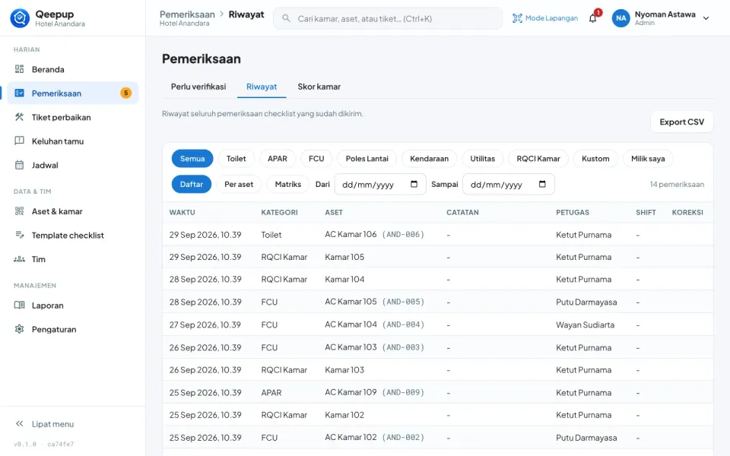
Task: Click Sampai date input field
Action: 509,184
